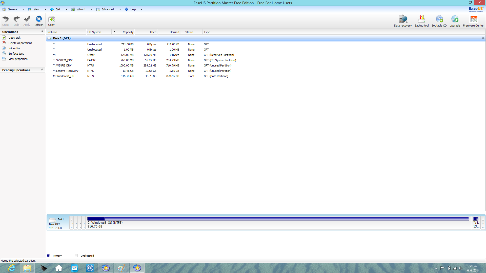Viewport: 486px width, 273px height.
Task: Collapse the Disk 1 (GPT) group
Action: coord(483,38)
